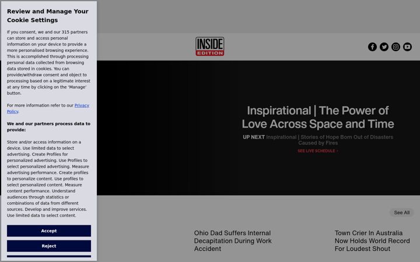Click the Inside Edition logo
The image size is (420, 262).
coord(210,46)
